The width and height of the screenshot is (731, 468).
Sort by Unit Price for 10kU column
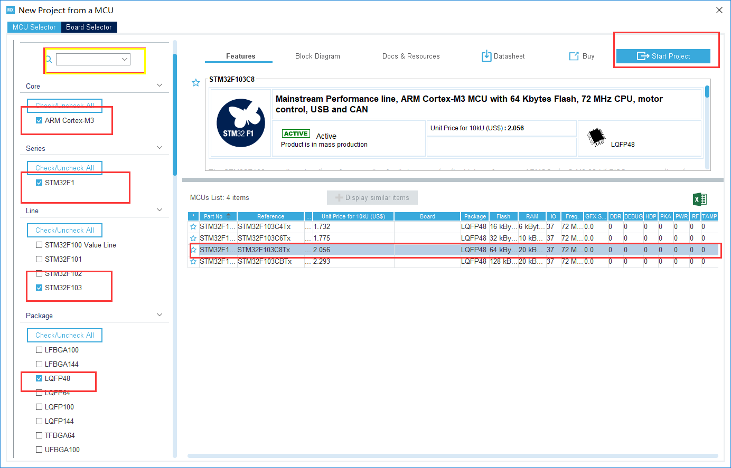pyautogui.click(x=353, y=216)
